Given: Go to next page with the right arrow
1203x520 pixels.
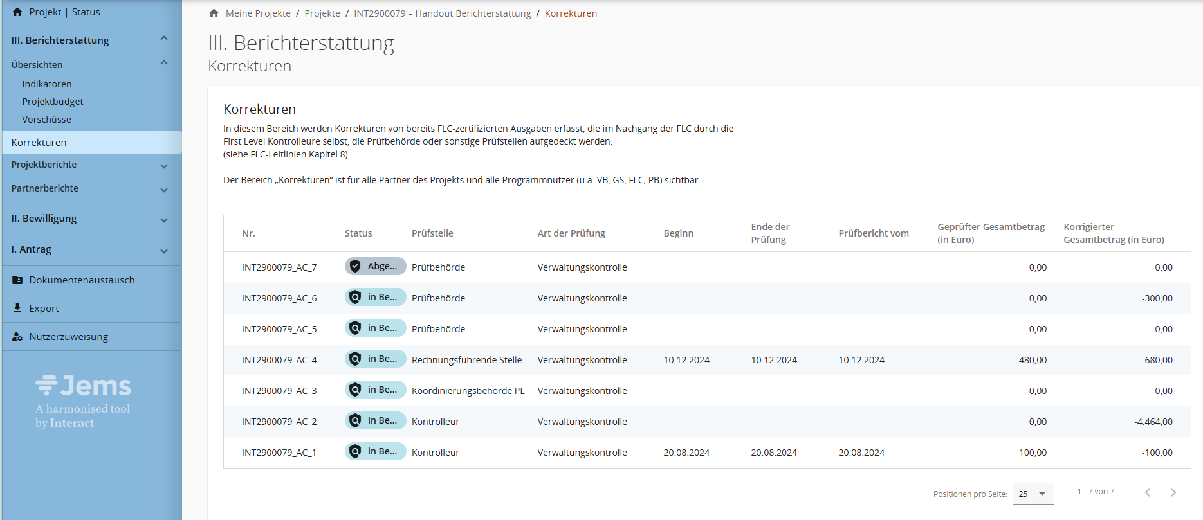Looking at the screenshot, I should tap(1173, 492).
